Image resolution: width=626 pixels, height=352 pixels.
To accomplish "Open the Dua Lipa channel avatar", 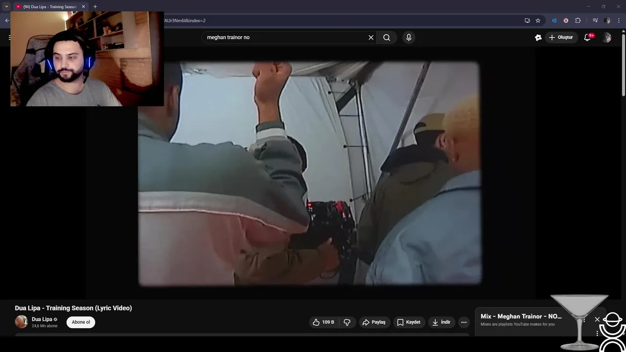I will [x=21, y=322].
